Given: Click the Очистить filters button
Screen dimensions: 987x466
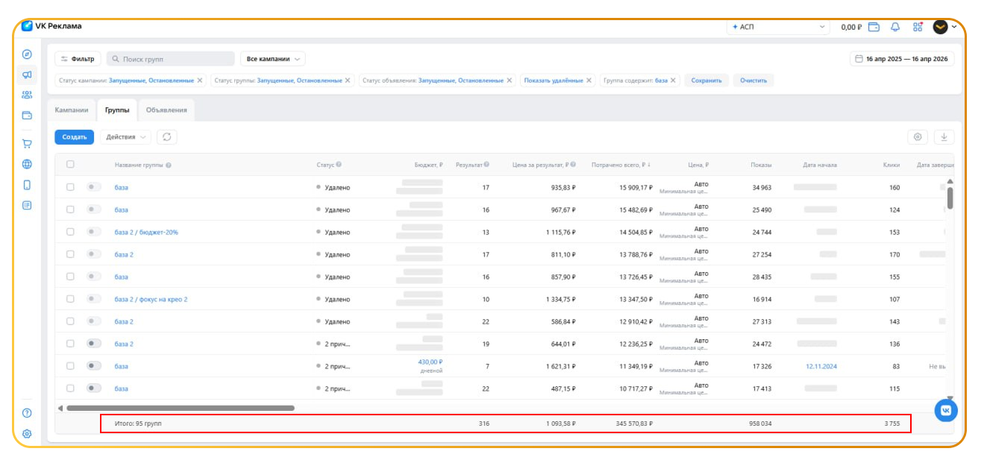Looking at the screenshot, I should pos(753,80).
